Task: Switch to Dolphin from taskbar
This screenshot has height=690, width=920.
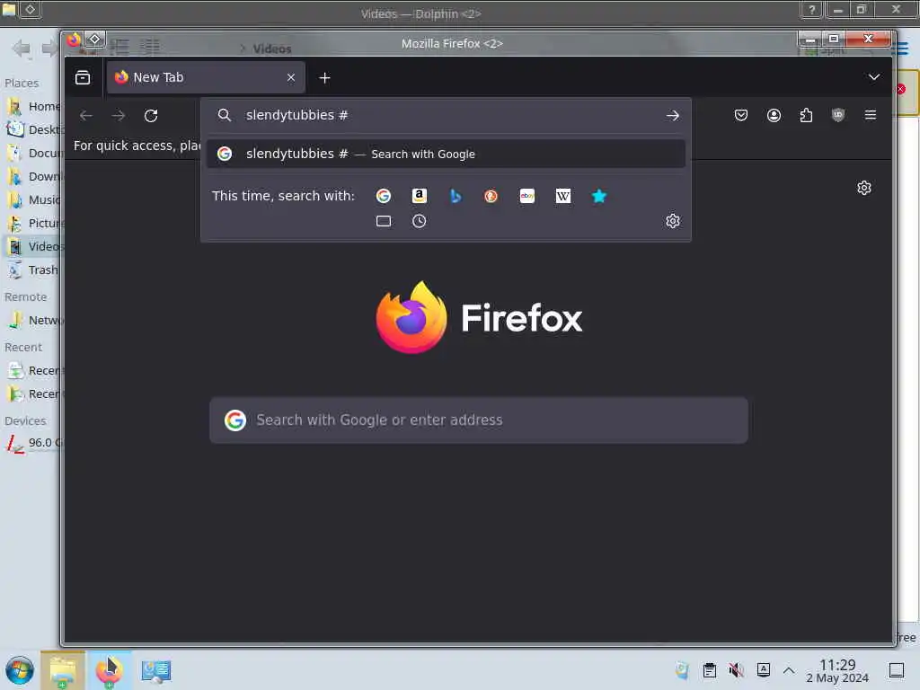Action: click(63, 670)
